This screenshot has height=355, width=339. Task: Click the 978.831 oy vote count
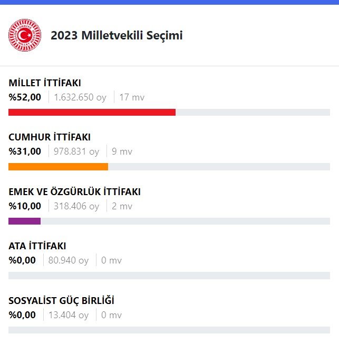[x=76, y=151]
